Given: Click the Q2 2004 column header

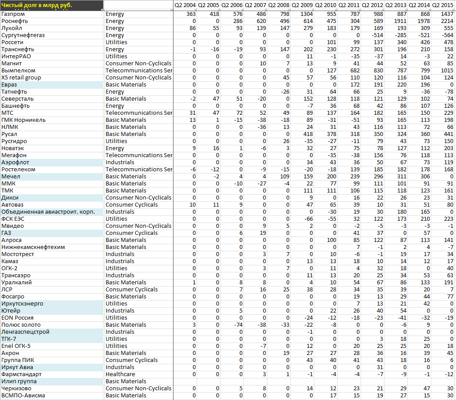Looking at the screenshot, I should click(x=185, y=5).
